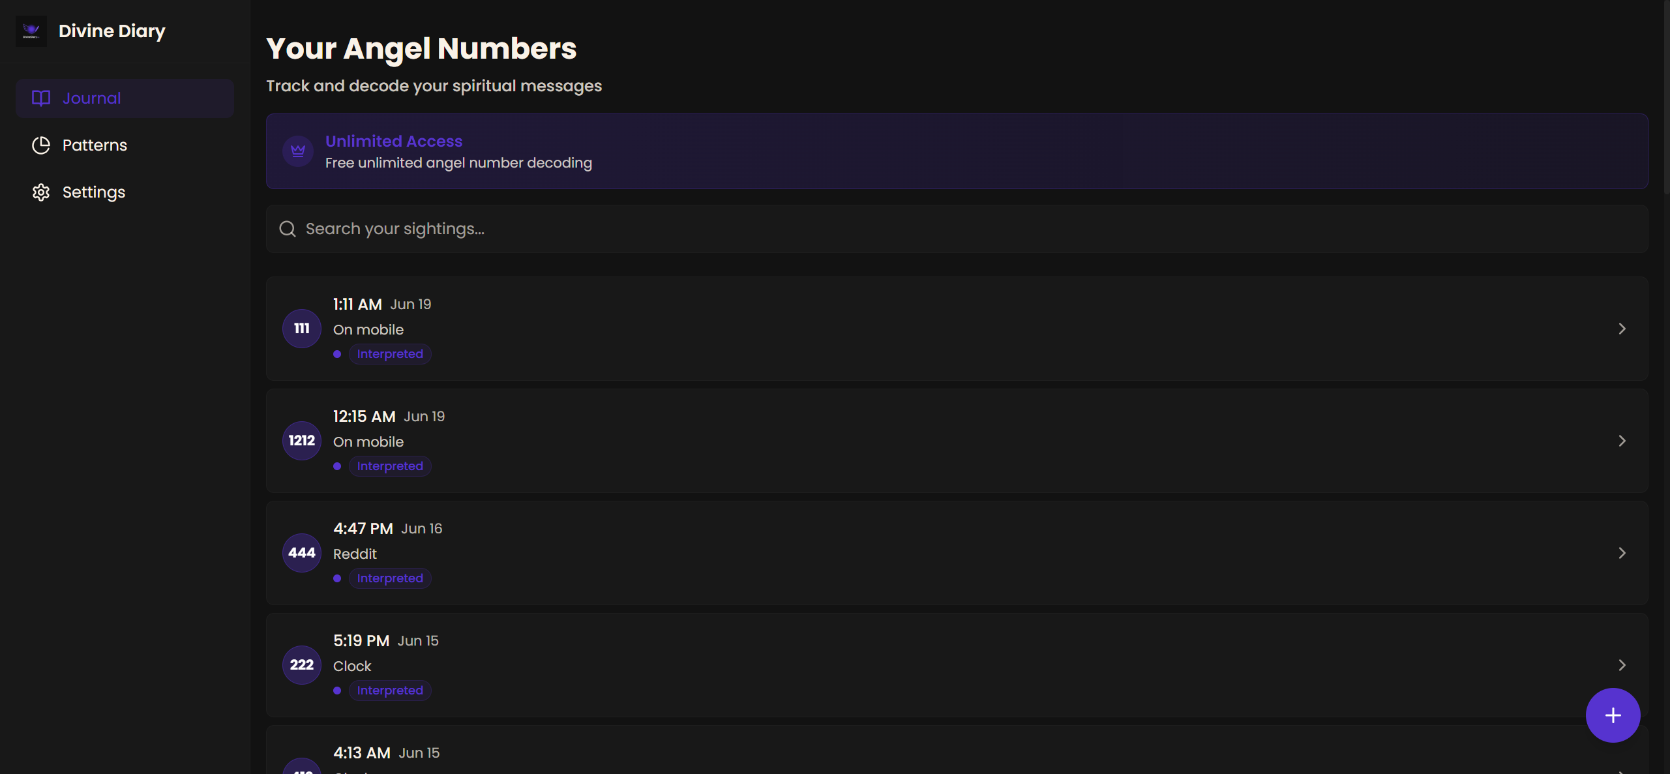Switch to the Patterns menu item

[95, 145]
